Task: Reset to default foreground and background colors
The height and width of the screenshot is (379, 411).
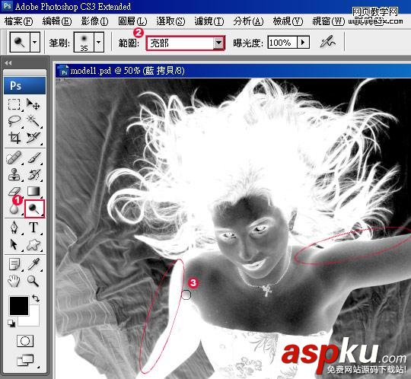Action: (x=11, y=323)
